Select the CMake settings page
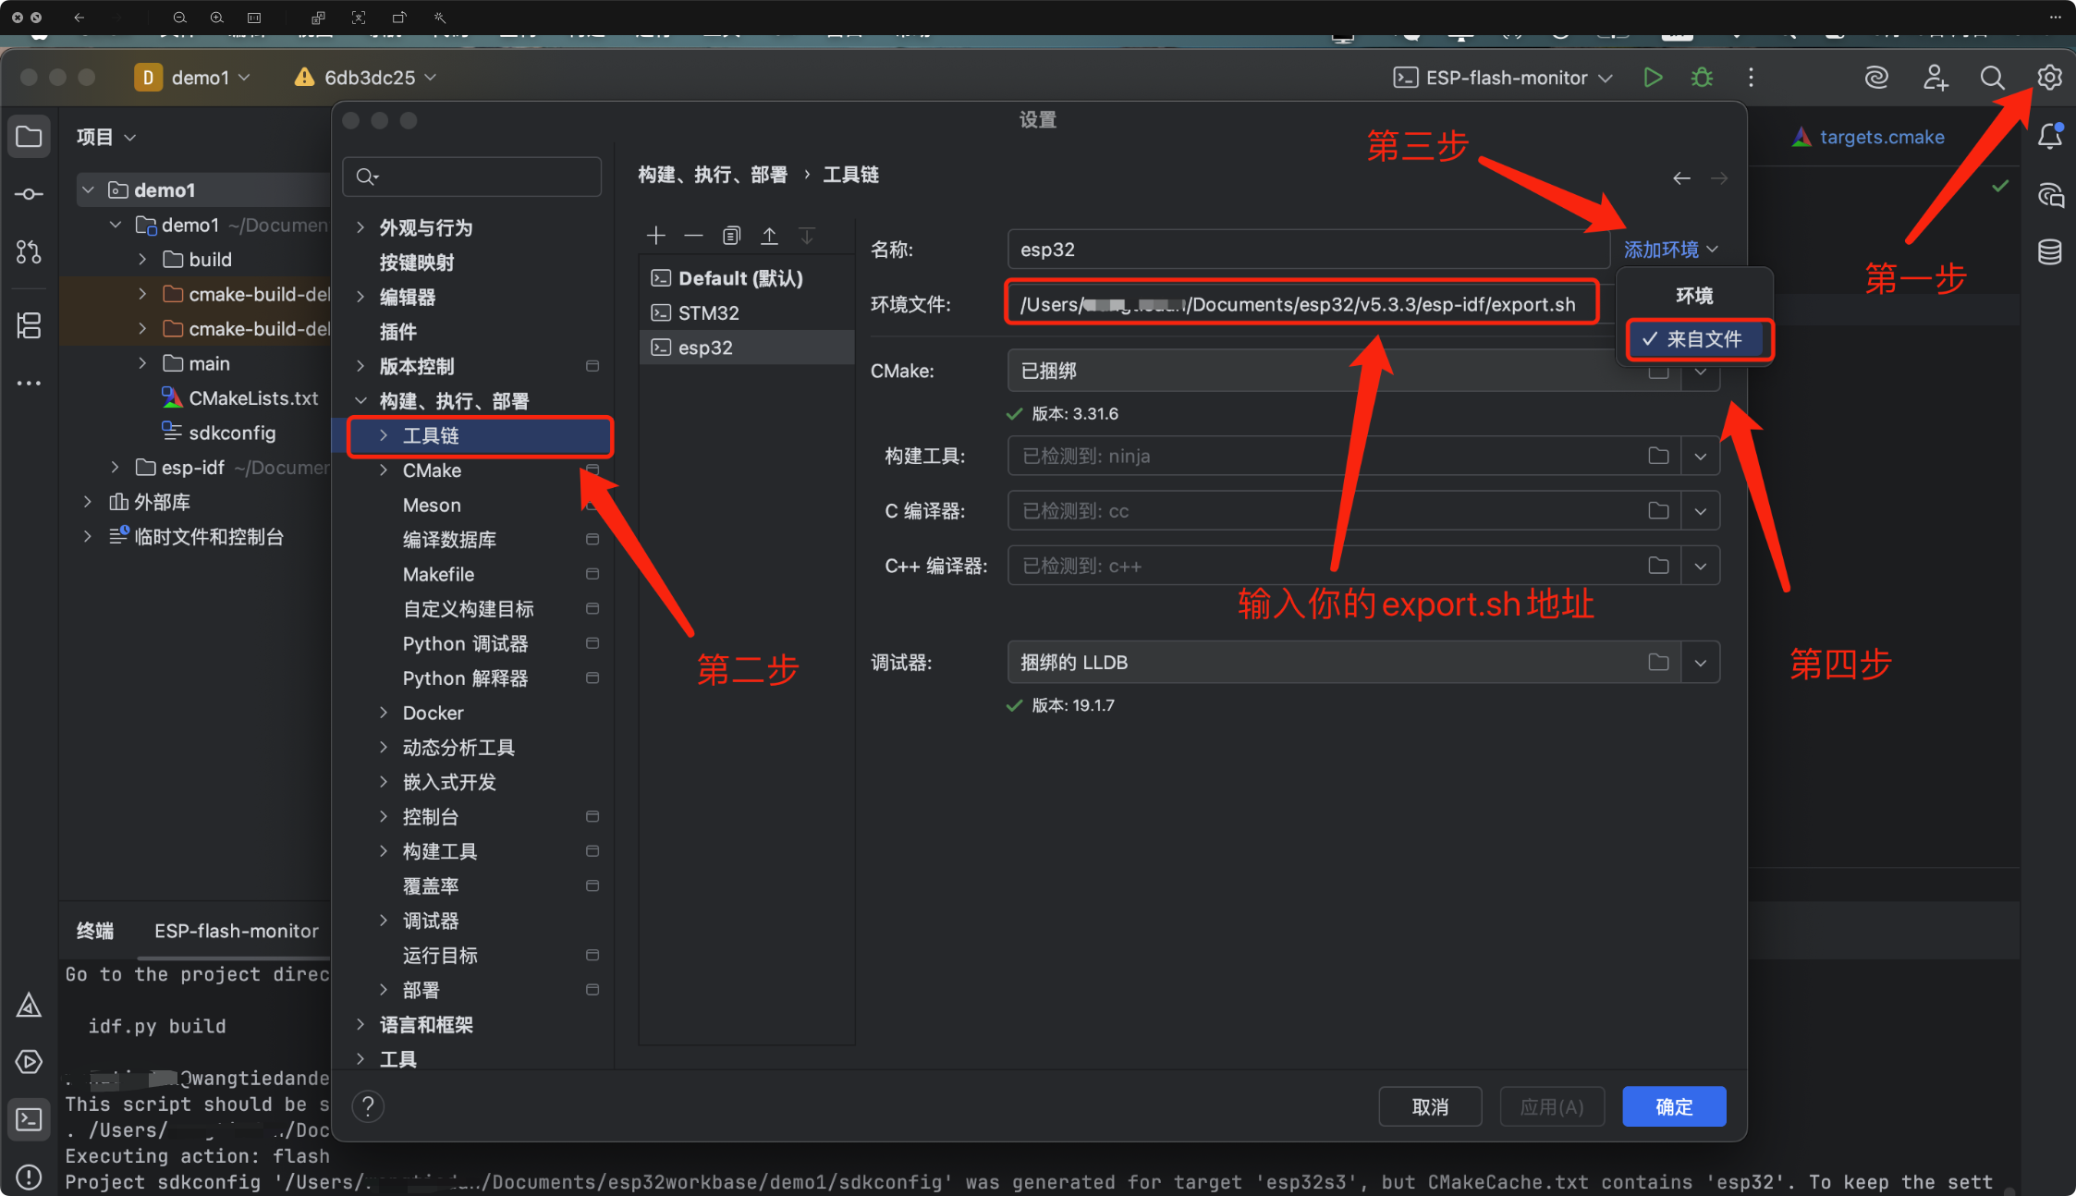Screen dimensions: 2076x1196 pyautogui.click(x=432, y=470)
